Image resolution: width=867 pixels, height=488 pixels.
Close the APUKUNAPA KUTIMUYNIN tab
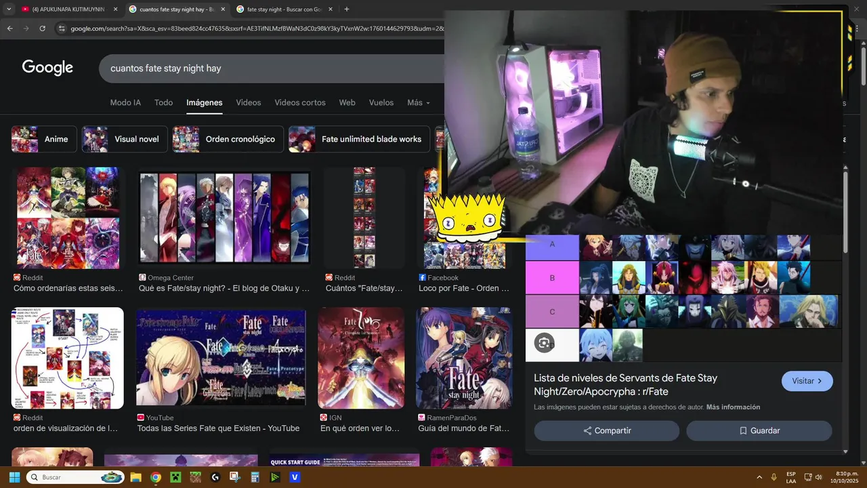115,9
